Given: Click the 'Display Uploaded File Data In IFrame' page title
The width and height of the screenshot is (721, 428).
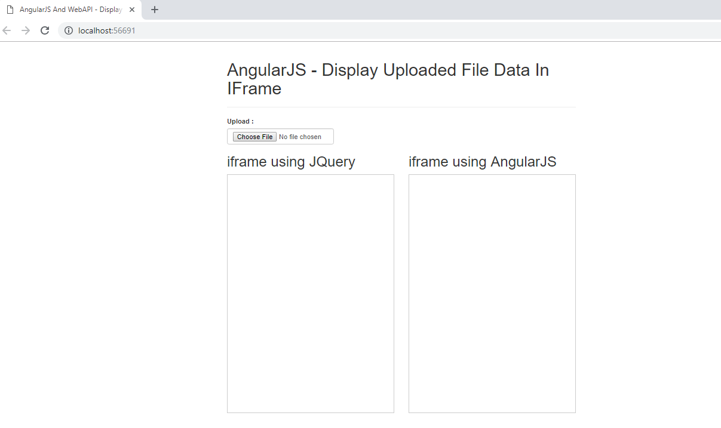Looking at the screenshot, I should [x=388, y=79].
